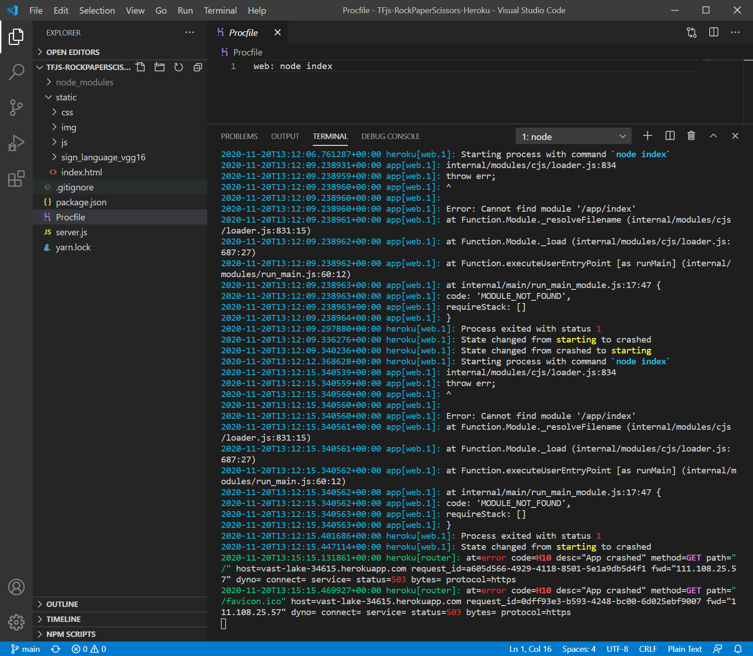Open index.html in the explorer

tap(120, 172)
